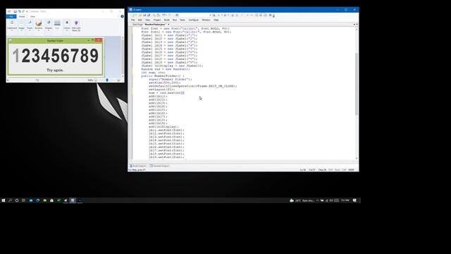
Task: Open the Brushes dropdown in Paint
Action: pyautogui.click(x=39, y=25)
